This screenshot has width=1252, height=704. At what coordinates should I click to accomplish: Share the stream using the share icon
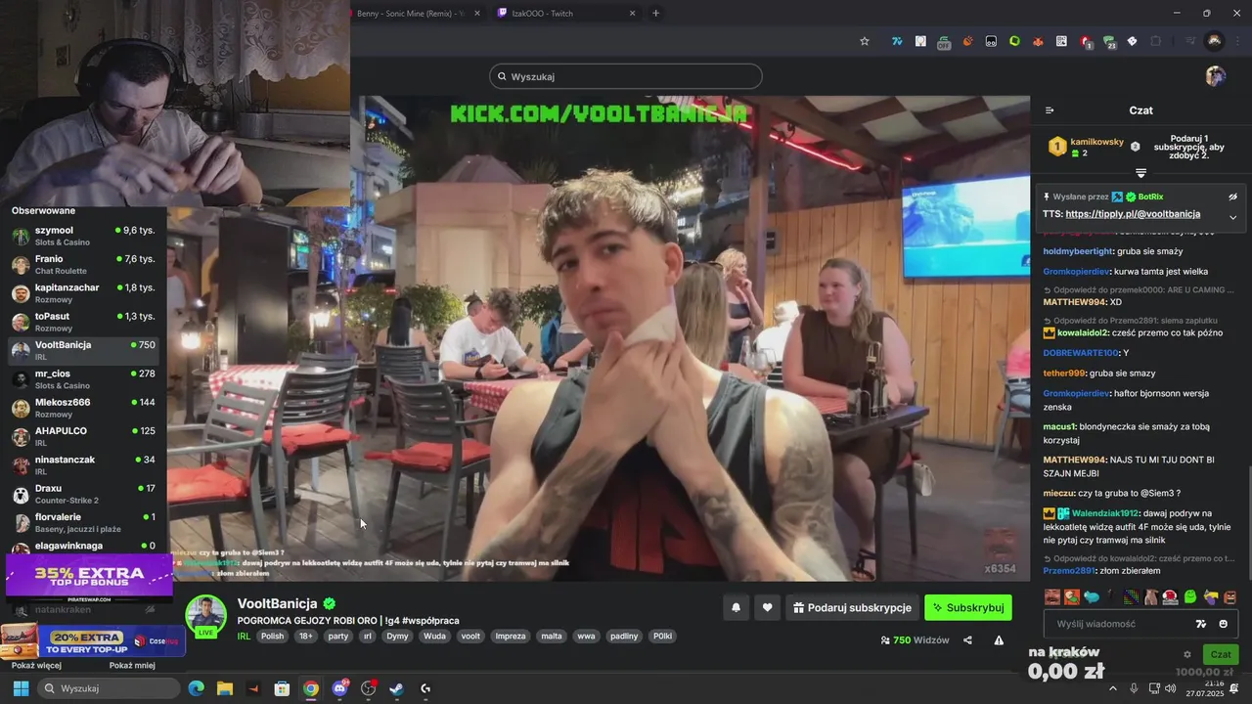pyautogui.click(x=967, y=640)
